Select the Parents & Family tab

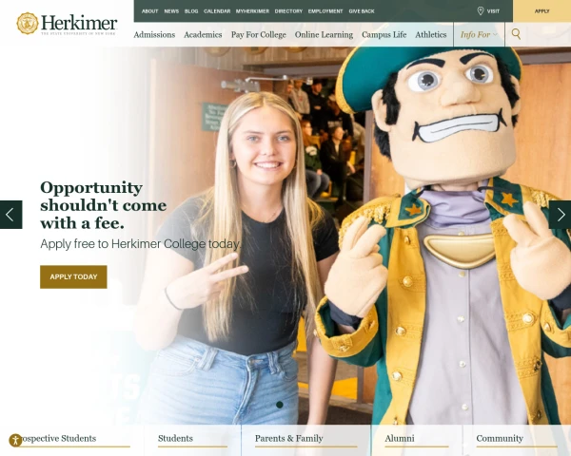click(x=288, y=438)
